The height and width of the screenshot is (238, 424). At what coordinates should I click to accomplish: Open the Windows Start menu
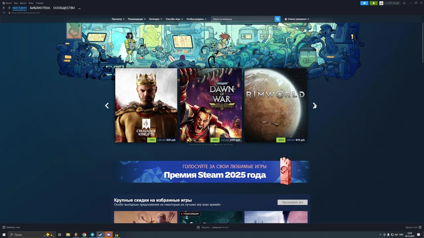(4, 235)
